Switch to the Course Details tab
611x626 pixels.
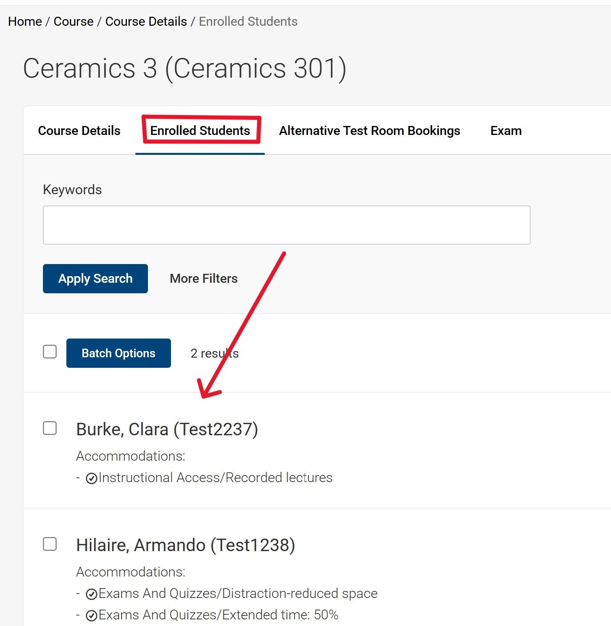pos(79,131)
